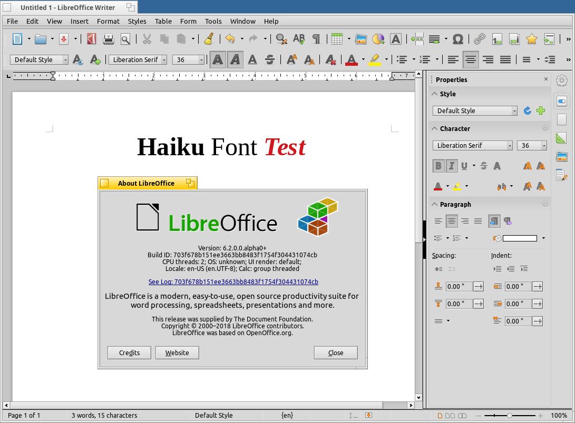Open the Insert menu
The image size is (575, 423).
80,21
